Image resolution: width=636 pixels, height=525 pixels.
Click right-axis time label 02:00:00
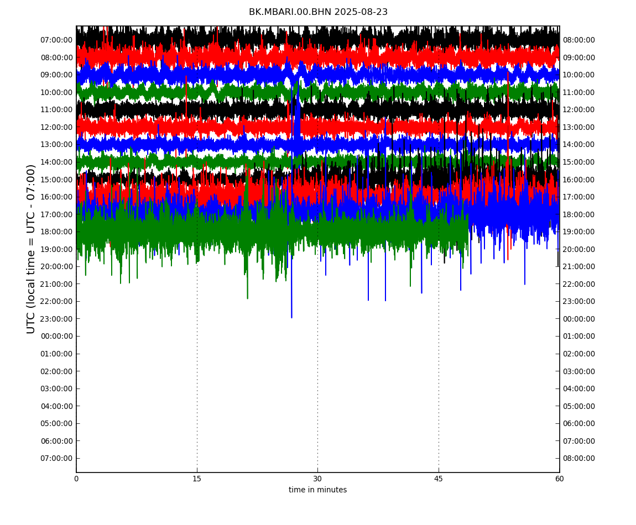coord(579,354)
